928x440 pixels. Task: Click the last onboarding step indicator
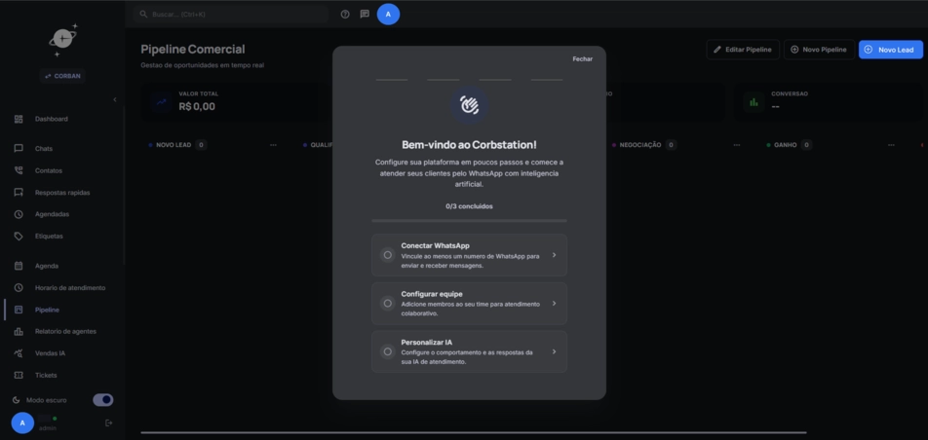tap(547, 80)
